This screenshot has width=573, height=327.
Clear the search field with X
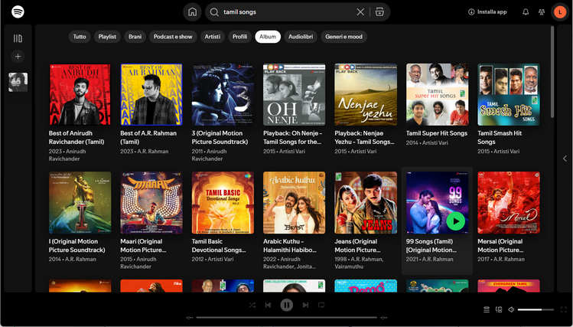tap(360, 12)
